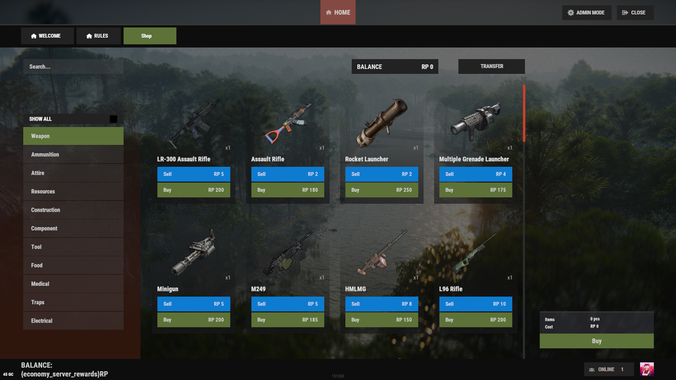The width and height of the screenshot is (676, 380).
Task: Click the online players icon
Action: (591, 369)
